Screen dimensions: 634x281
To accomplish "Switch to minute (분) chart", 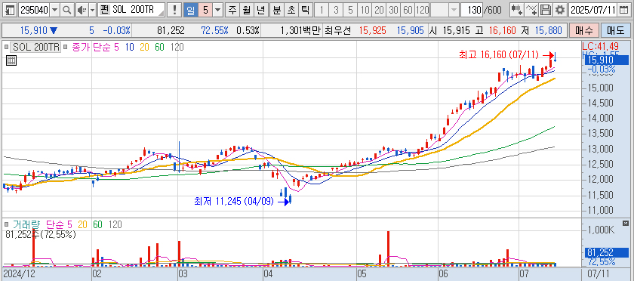I will (x=276, y=10).
